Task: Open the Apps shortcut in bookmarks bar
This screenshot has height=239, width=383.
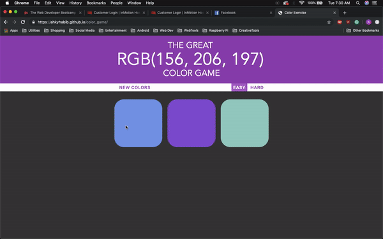Action: (x=11, y=31)
